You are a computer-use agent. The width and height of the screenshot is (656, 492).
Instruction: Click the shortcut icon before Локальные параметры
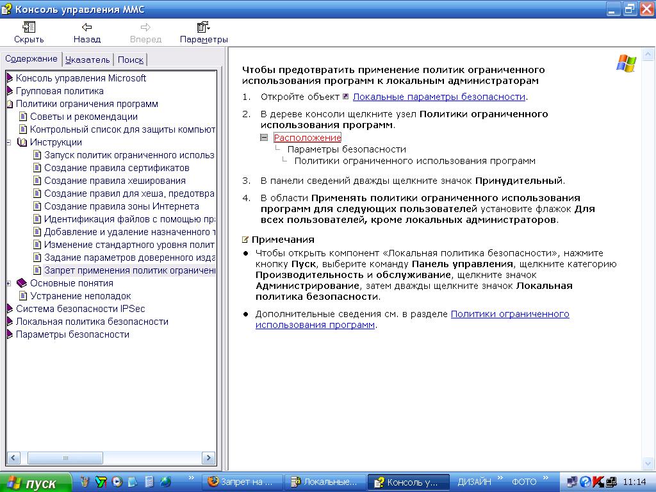(x=345, y=97)
